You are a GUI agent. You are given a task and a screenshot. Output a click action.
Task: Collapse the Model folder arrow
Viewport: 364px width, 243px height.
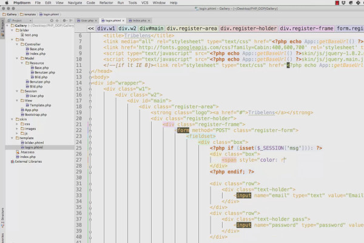tap(17, 58)
